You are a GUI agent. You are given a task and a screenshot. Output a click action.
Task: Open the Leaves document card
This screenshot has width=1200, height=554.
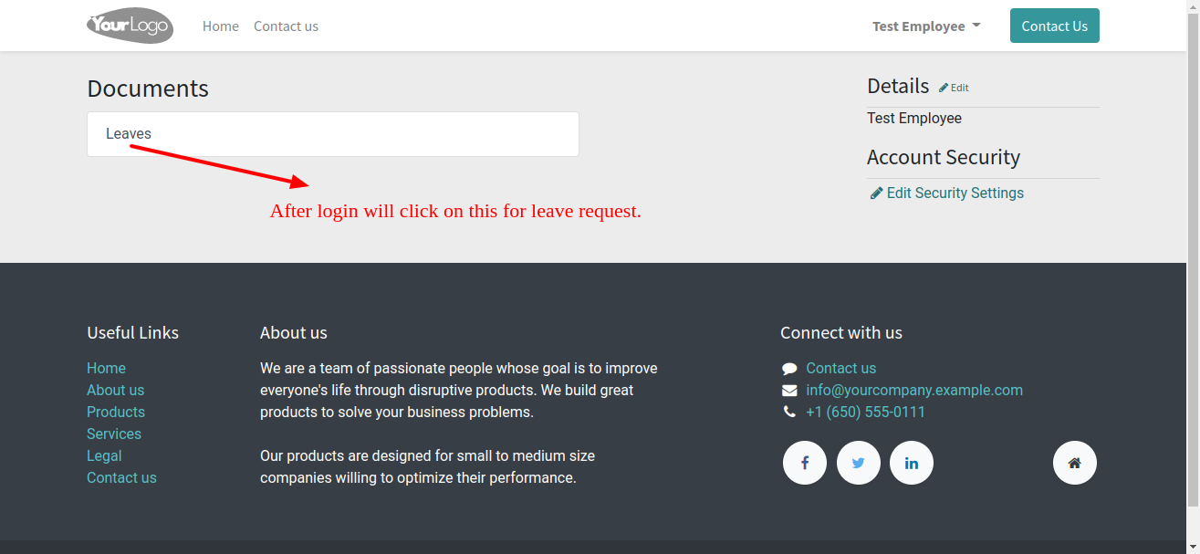[x=333, y=134]
